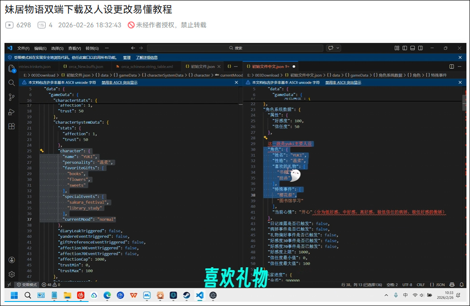Image resolution: width=470 pixels, height=306 pixels.
Task: Toggle the bottom panel layout icon
Action: click(x=413, y=48)
